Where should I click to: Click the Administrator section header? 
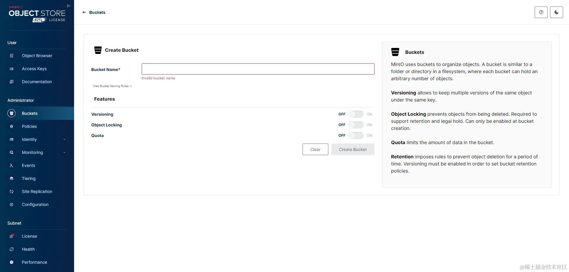21,100
